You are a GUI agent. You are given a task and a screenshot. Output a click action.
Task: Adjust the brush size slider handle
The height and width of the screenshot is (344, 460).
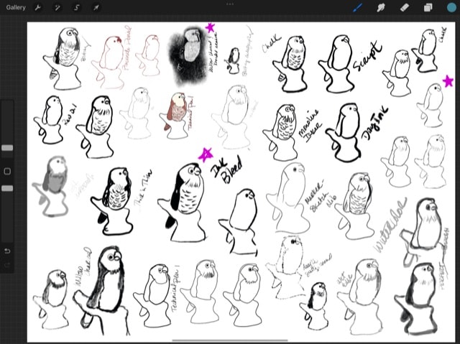point(7,148)
